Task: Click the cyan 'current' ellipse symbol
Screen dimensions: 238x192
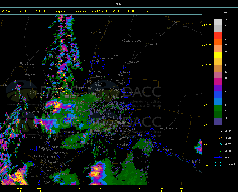Action: pos(218,164)
